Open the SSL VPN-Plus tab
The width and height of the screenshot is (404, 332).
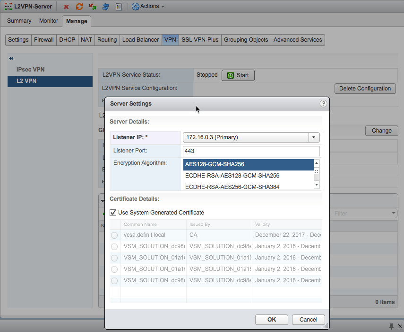(200, 40)
